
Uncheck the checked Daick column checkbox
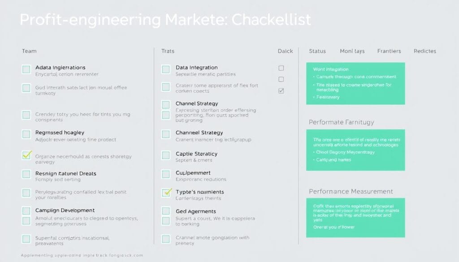[281, 90]
